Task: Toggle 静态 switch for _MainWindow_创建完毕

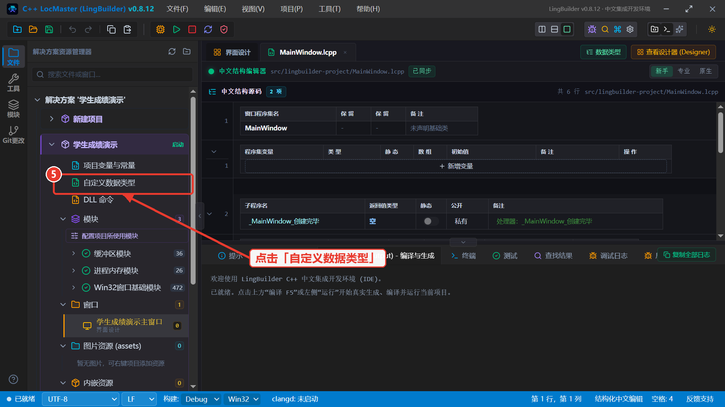Action: tap(431, 221)
